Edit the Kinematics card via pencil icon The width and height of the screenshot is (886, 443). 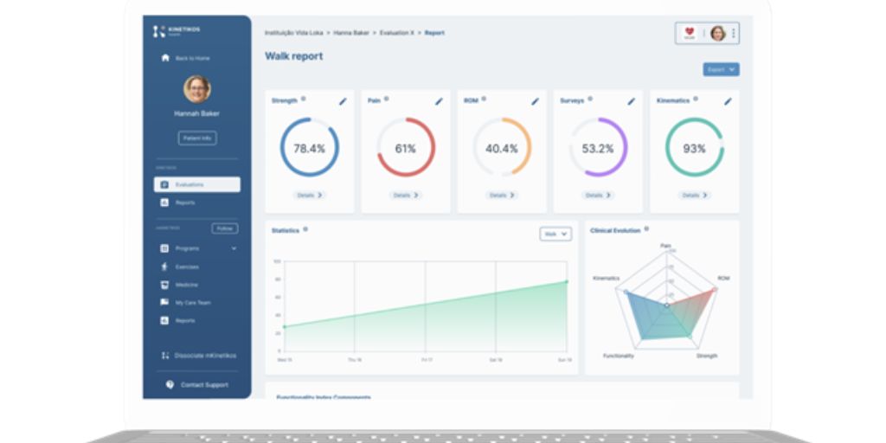[728, 101]
